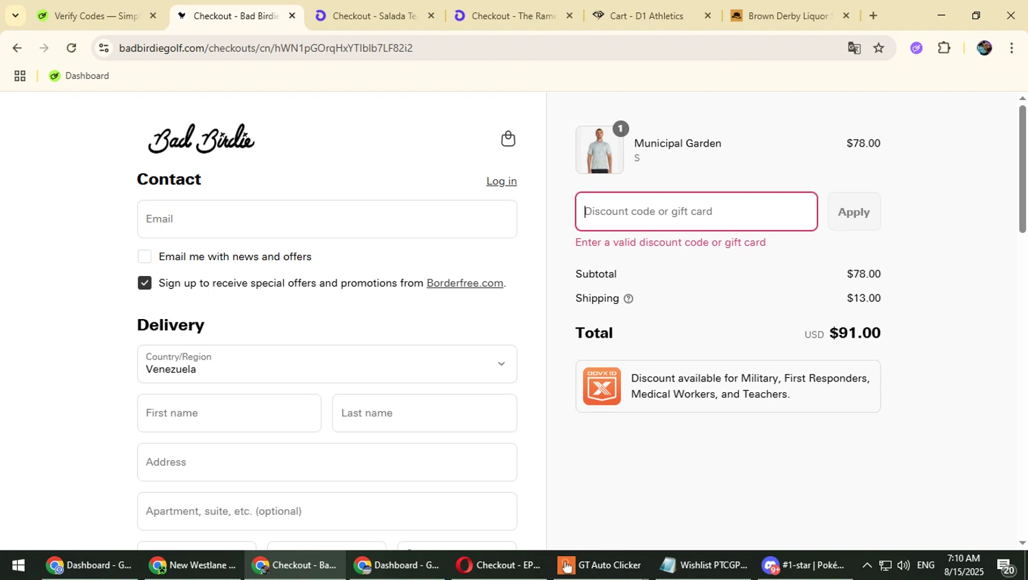1028x580 pixels.
Task: Switch to Checkout - Salada Tea tab
Action: 375,16
